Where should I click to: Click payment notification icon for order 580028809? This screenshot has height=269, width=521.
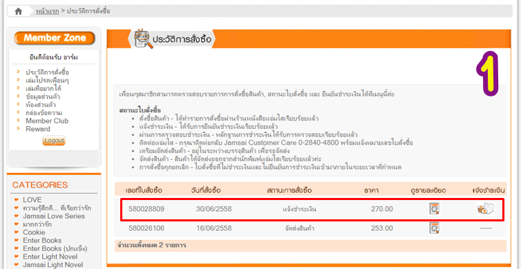point(486,209)
